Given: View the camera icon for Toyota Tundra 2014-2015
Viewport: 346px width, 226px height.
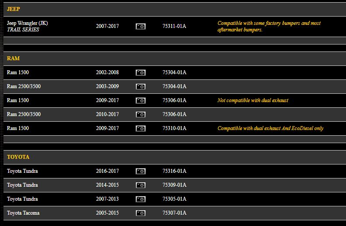Looking at the screenshot, I should pyautogui.click(x=141, y=185).
